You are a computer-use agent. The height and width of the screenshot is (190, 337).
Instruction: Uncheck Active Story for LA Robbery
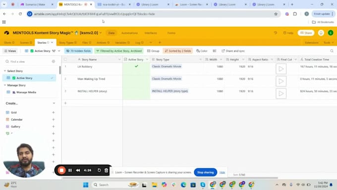[x=136, y=66]
